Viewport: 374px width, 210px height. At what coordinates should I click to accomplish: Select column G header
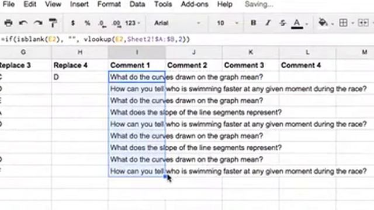click(23, 52)
